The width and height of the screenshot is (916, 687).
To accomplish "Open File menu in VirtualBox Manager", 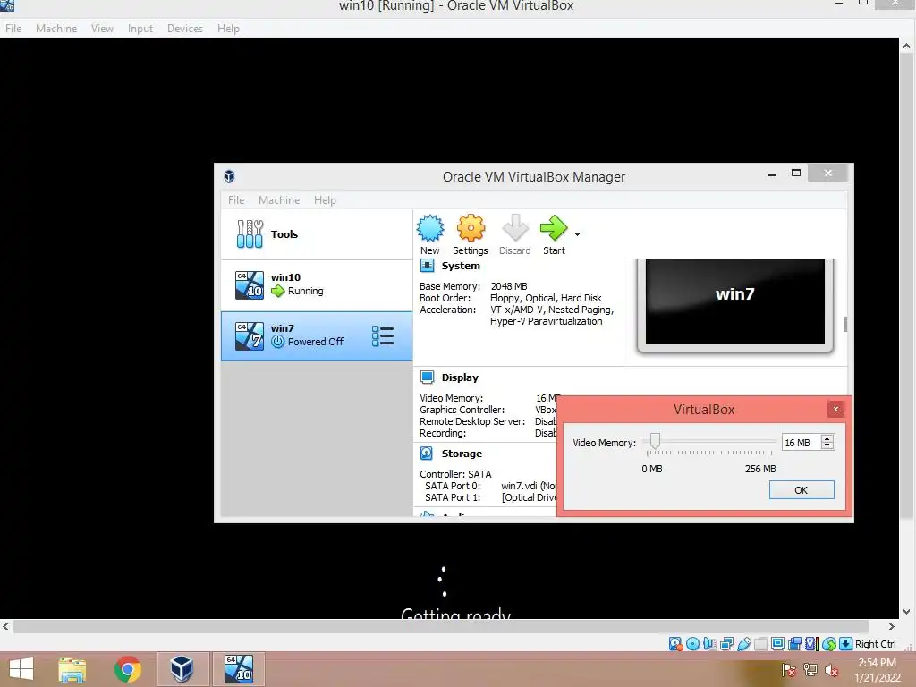I will click(x=236, y=199).
